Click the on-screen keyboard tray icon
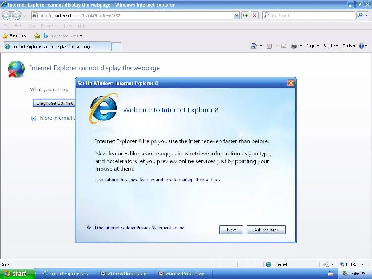The width and height of the screenshot is (372, 279). pyautogui.click(x=331, y=274)
